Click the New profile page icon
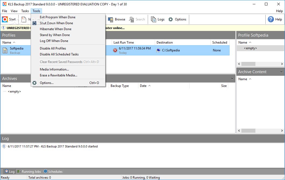This screenshot has width=285, height=180. 24,19
